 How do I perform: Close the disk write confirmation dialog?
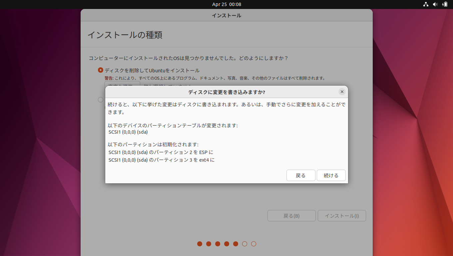tap(342, 92)
